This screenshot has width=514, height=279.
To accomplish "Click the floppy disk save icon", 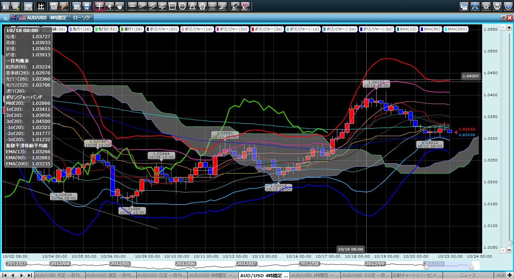I will point(86,6).
